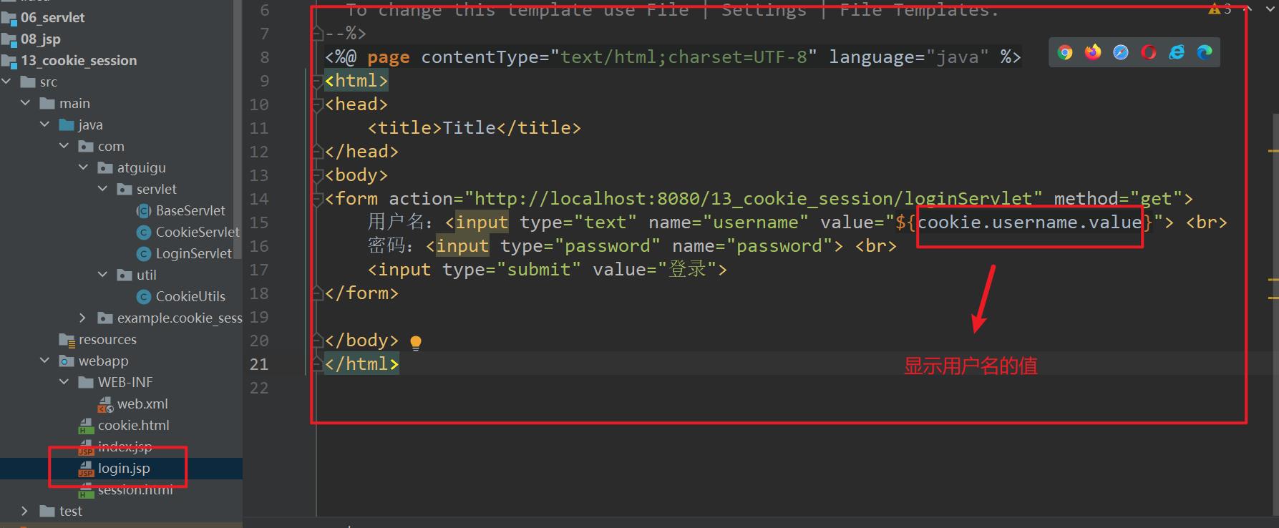Image resolution: width=1279 pixels, height=528 pixels.
Task: Expand the example.cookie_sess package
Action: click(82, 318)
